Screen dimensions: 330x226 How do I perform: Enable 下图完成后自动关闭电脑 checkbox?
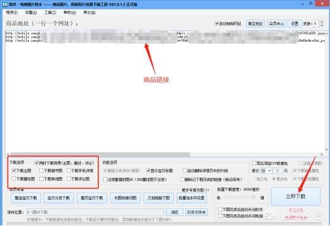(220, 216)
